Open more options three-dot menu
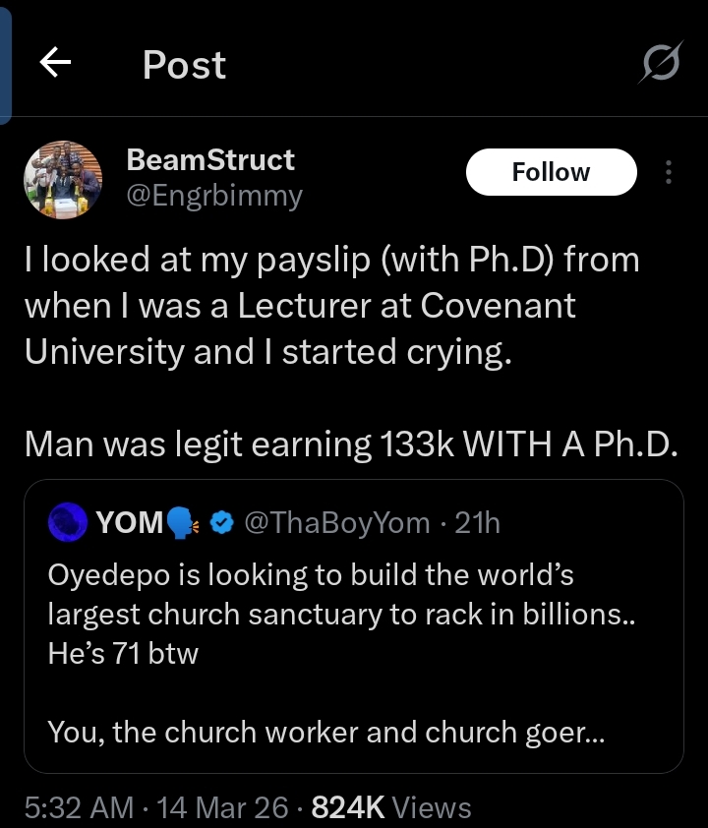 pyautogui.click(x=669, y=173)
